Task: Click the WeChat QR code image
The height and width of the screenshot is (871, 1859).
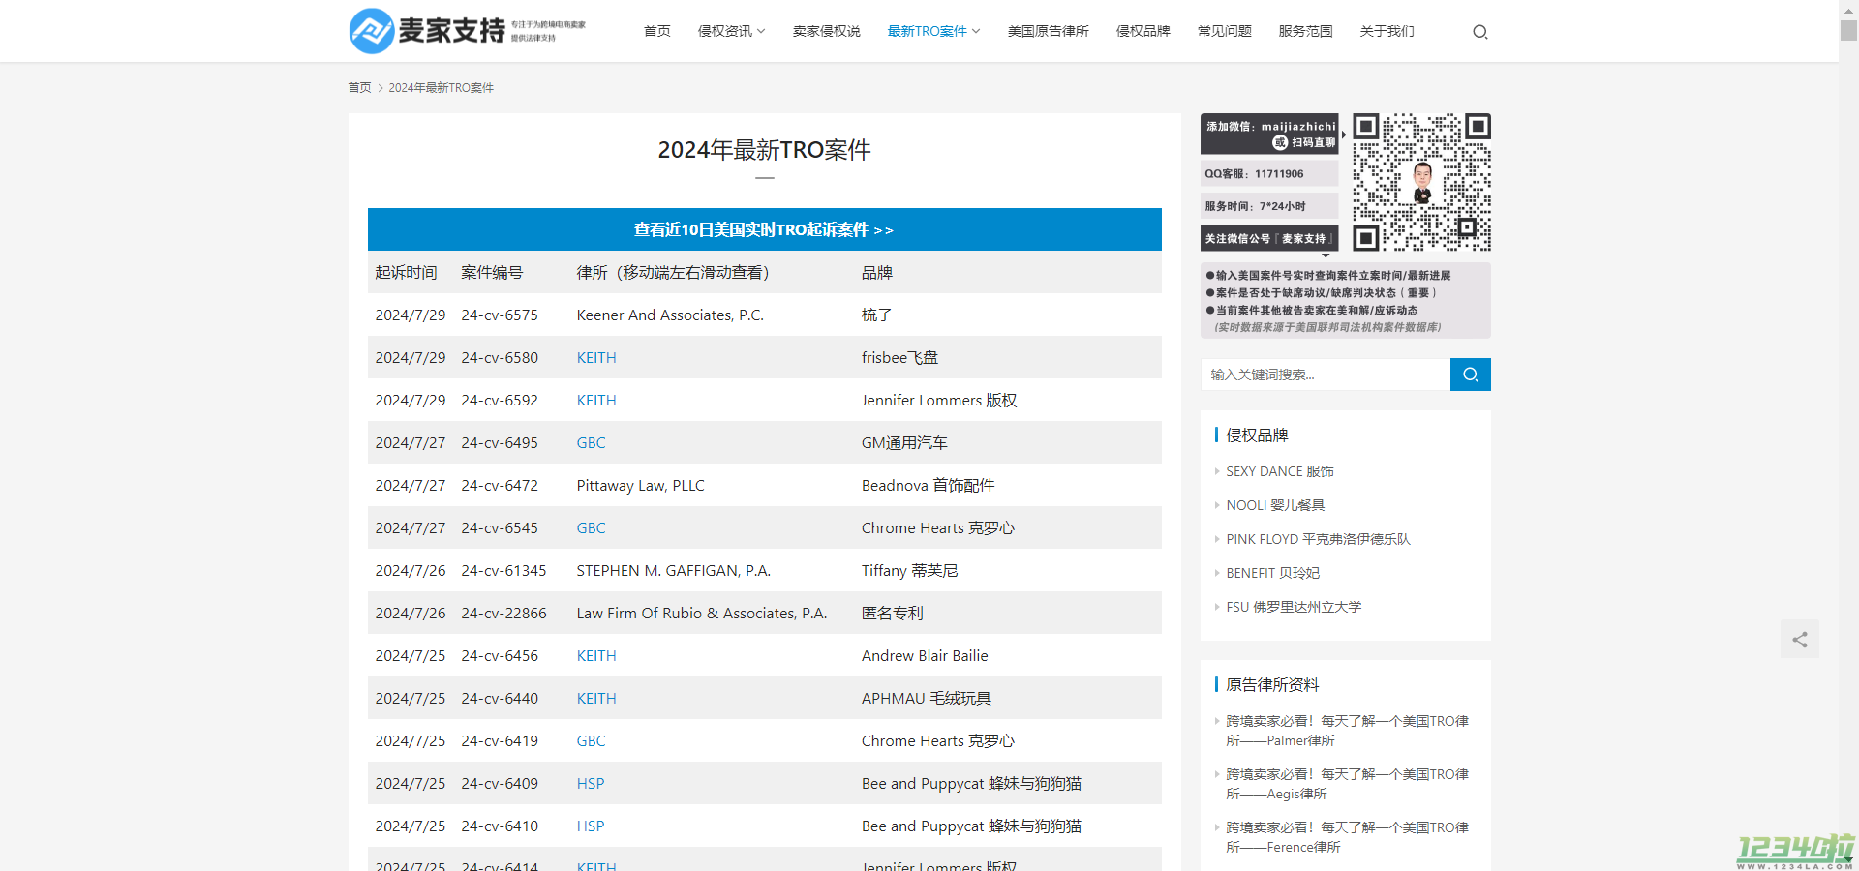Action: [x=1421, y=182]
